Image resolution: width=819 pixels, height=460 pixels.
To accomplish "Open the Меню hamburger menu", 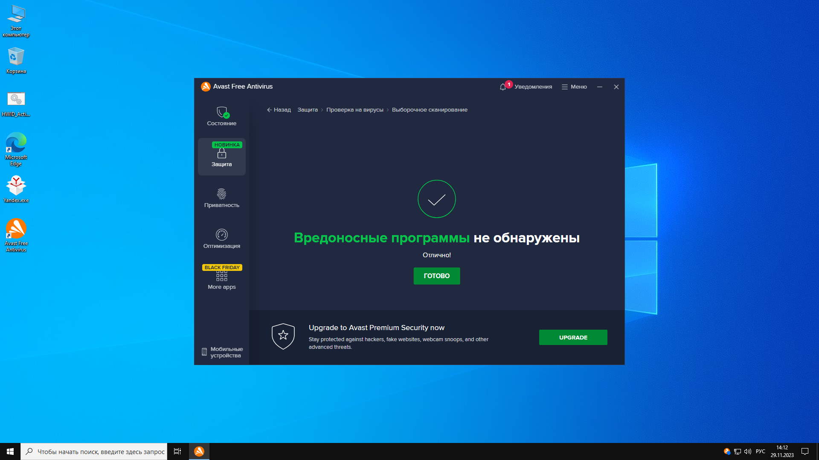I will coord(574,87).
